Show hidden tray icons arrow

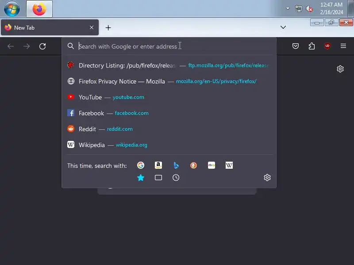[x=288, y=8]
